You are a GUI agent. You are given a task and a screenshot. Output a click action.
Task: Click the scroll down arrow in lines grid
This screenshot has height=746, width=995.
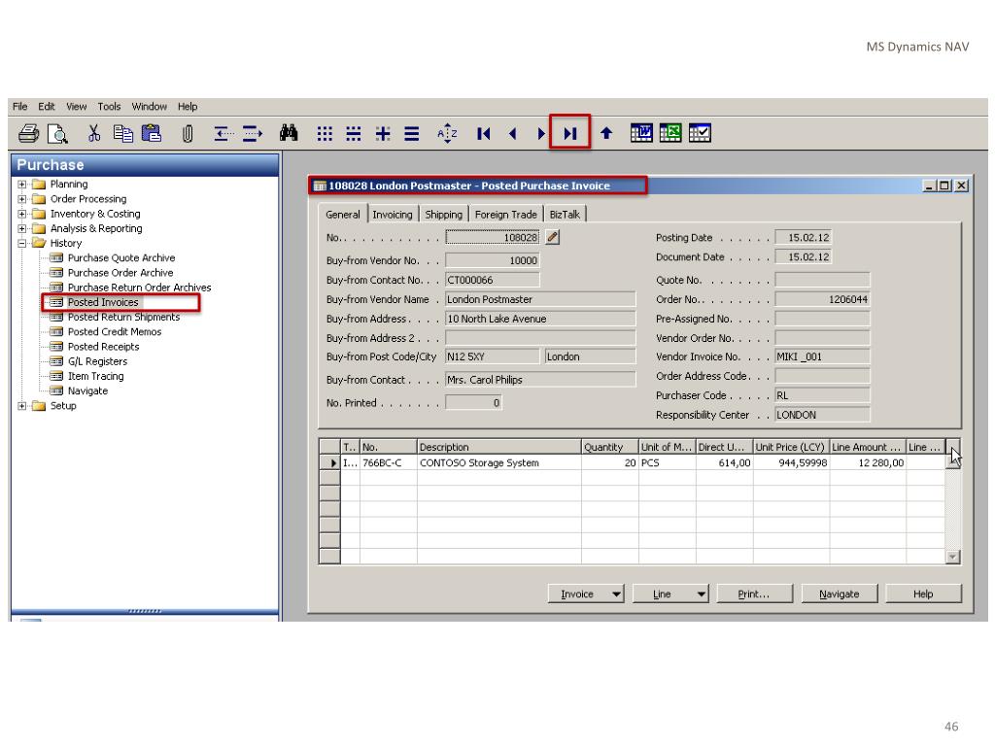tap(952, 557)
